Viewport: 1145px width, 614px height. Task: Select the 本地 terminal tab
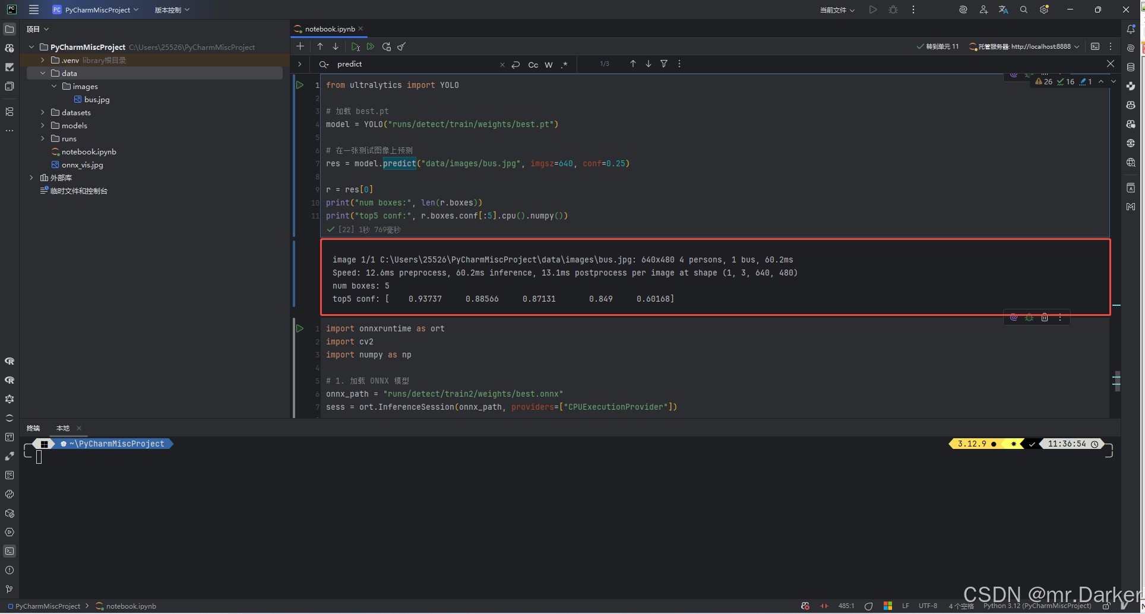pos(62,428)
